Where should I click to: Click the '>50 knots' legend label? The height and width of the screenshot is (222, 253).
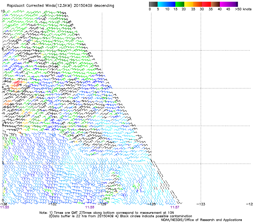(x=243, y=9)
